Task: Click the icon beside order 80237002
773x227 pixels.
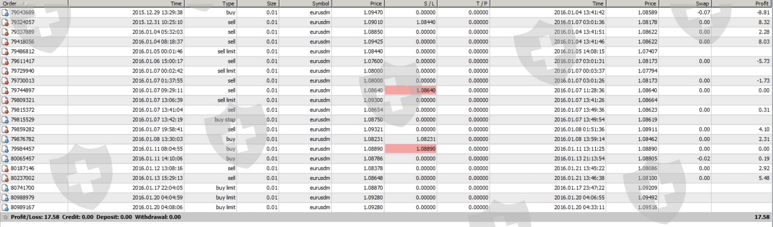Action: [x=5, y=178]
